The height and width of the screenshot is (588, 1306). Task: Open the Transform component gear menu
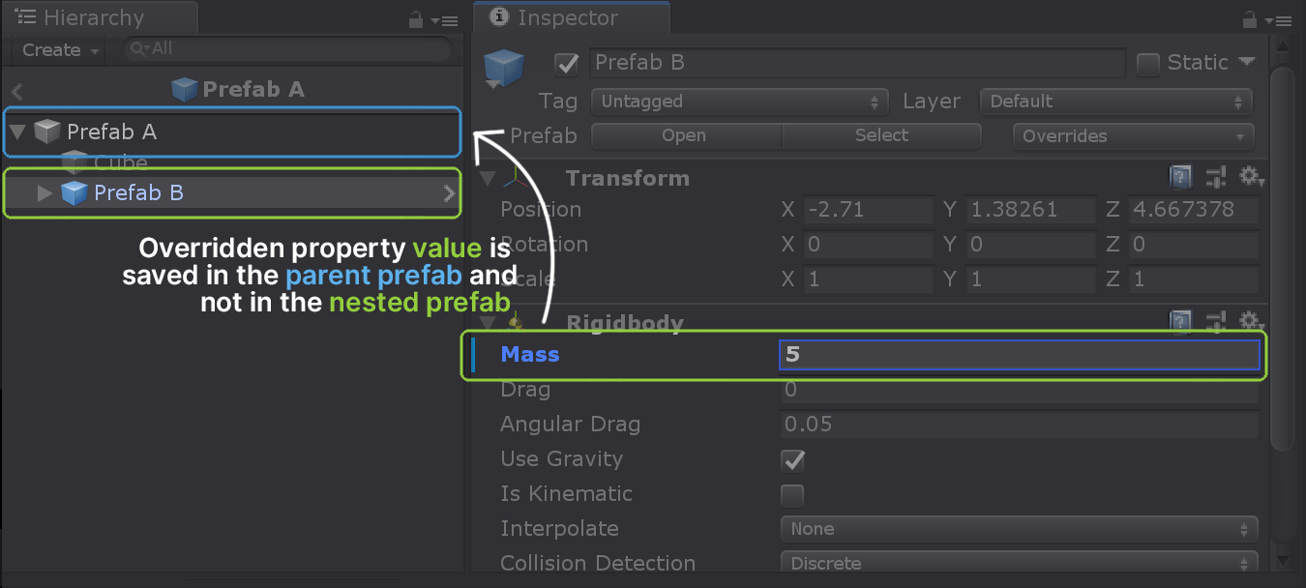(x=1251, y=177)
